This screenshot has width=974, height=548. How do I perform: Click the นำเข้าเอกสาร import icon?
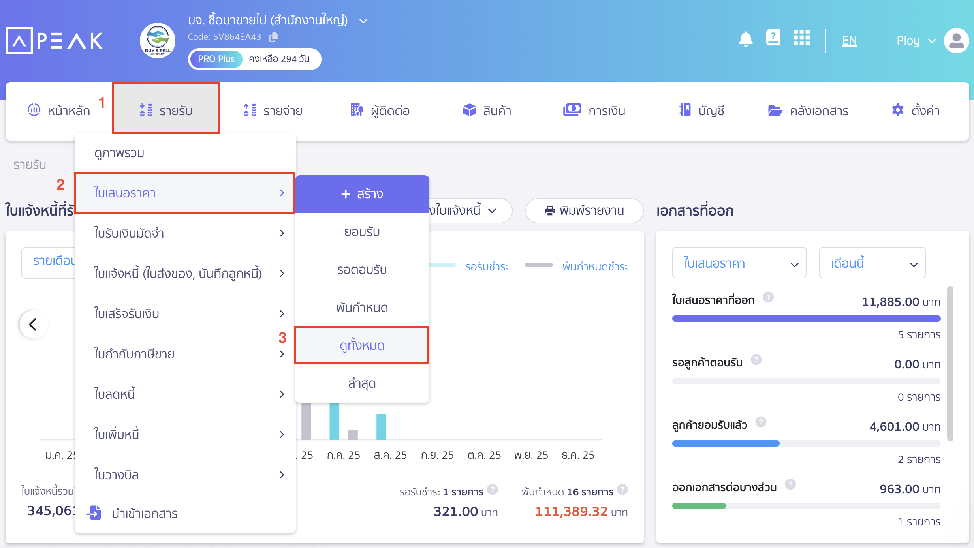95,513
